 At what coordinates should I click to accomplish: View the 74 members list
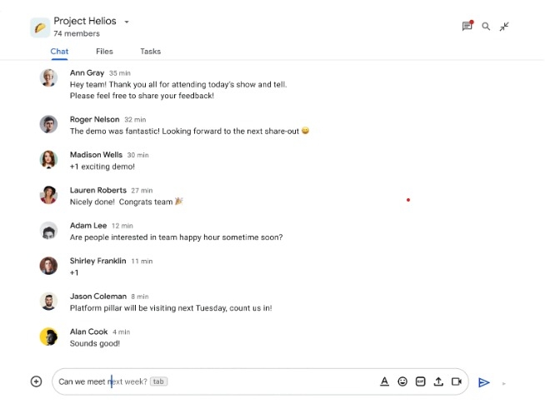77,34
